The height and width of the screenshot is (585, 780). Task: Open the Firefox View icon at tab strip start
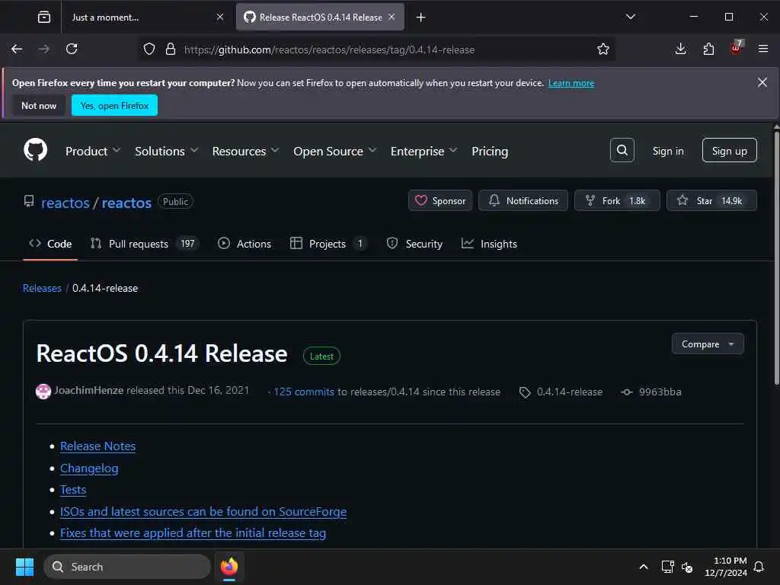pos(43,18)
